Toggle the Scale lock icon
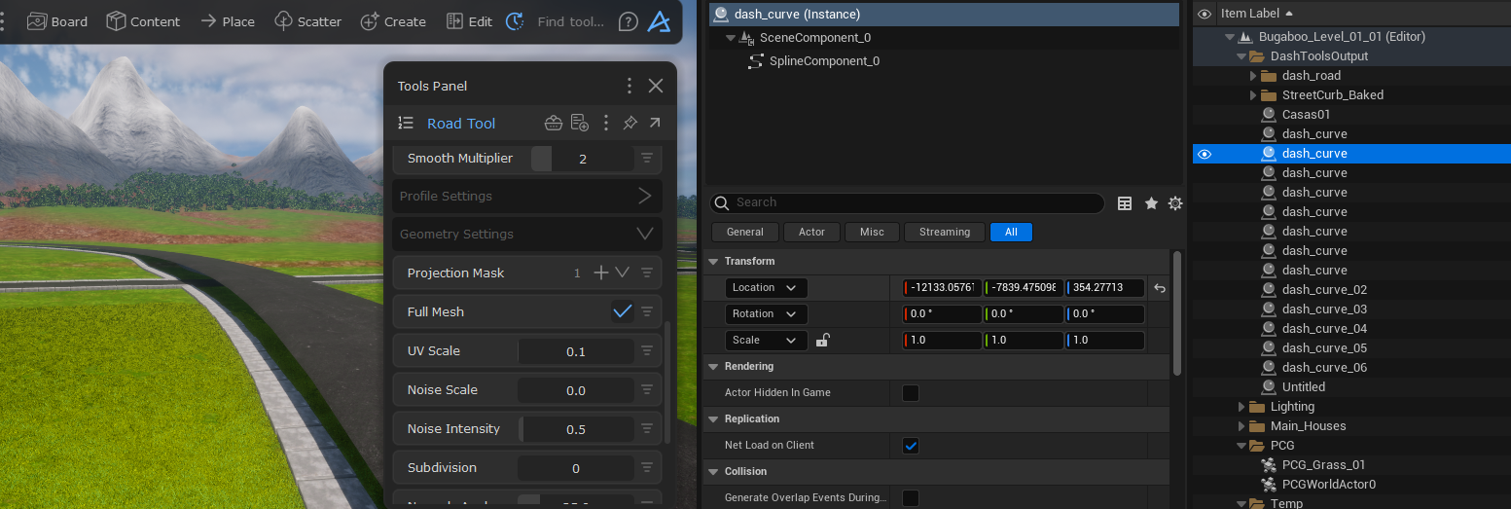 click(822, 340)
